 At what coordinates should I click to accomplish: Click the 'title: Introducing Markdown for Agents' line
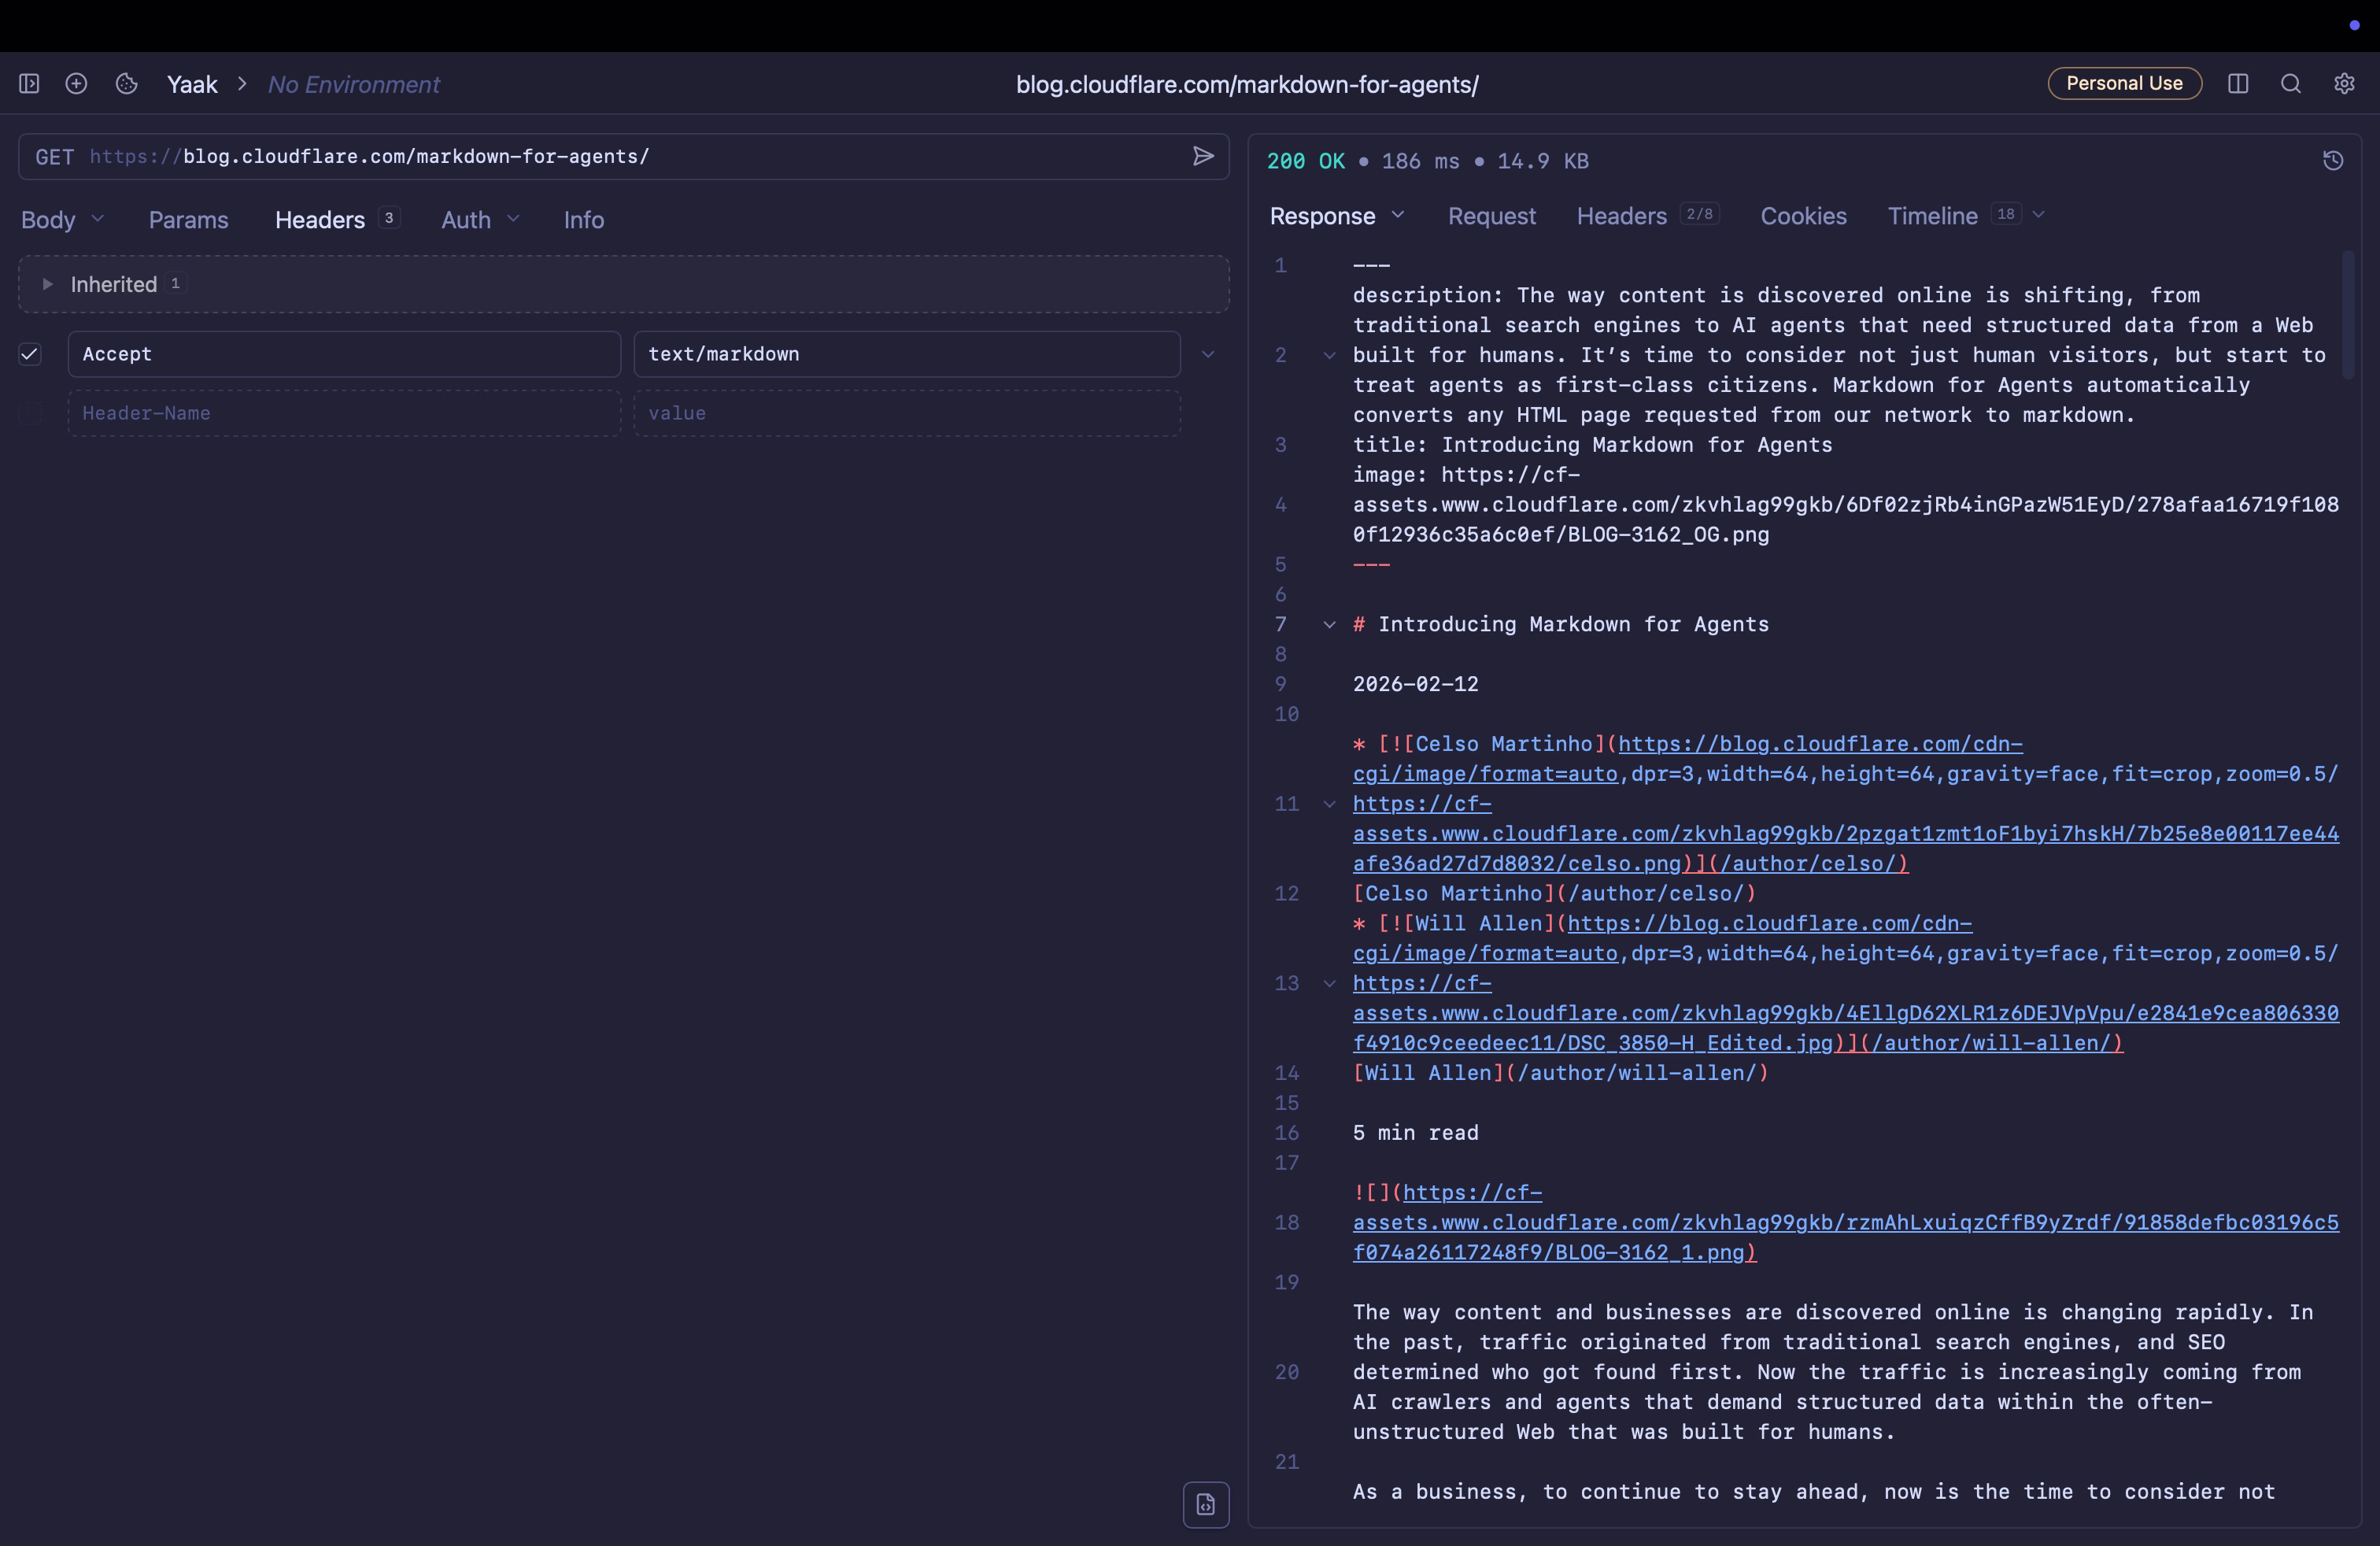pyautogui.click(x=1592, y=445)
